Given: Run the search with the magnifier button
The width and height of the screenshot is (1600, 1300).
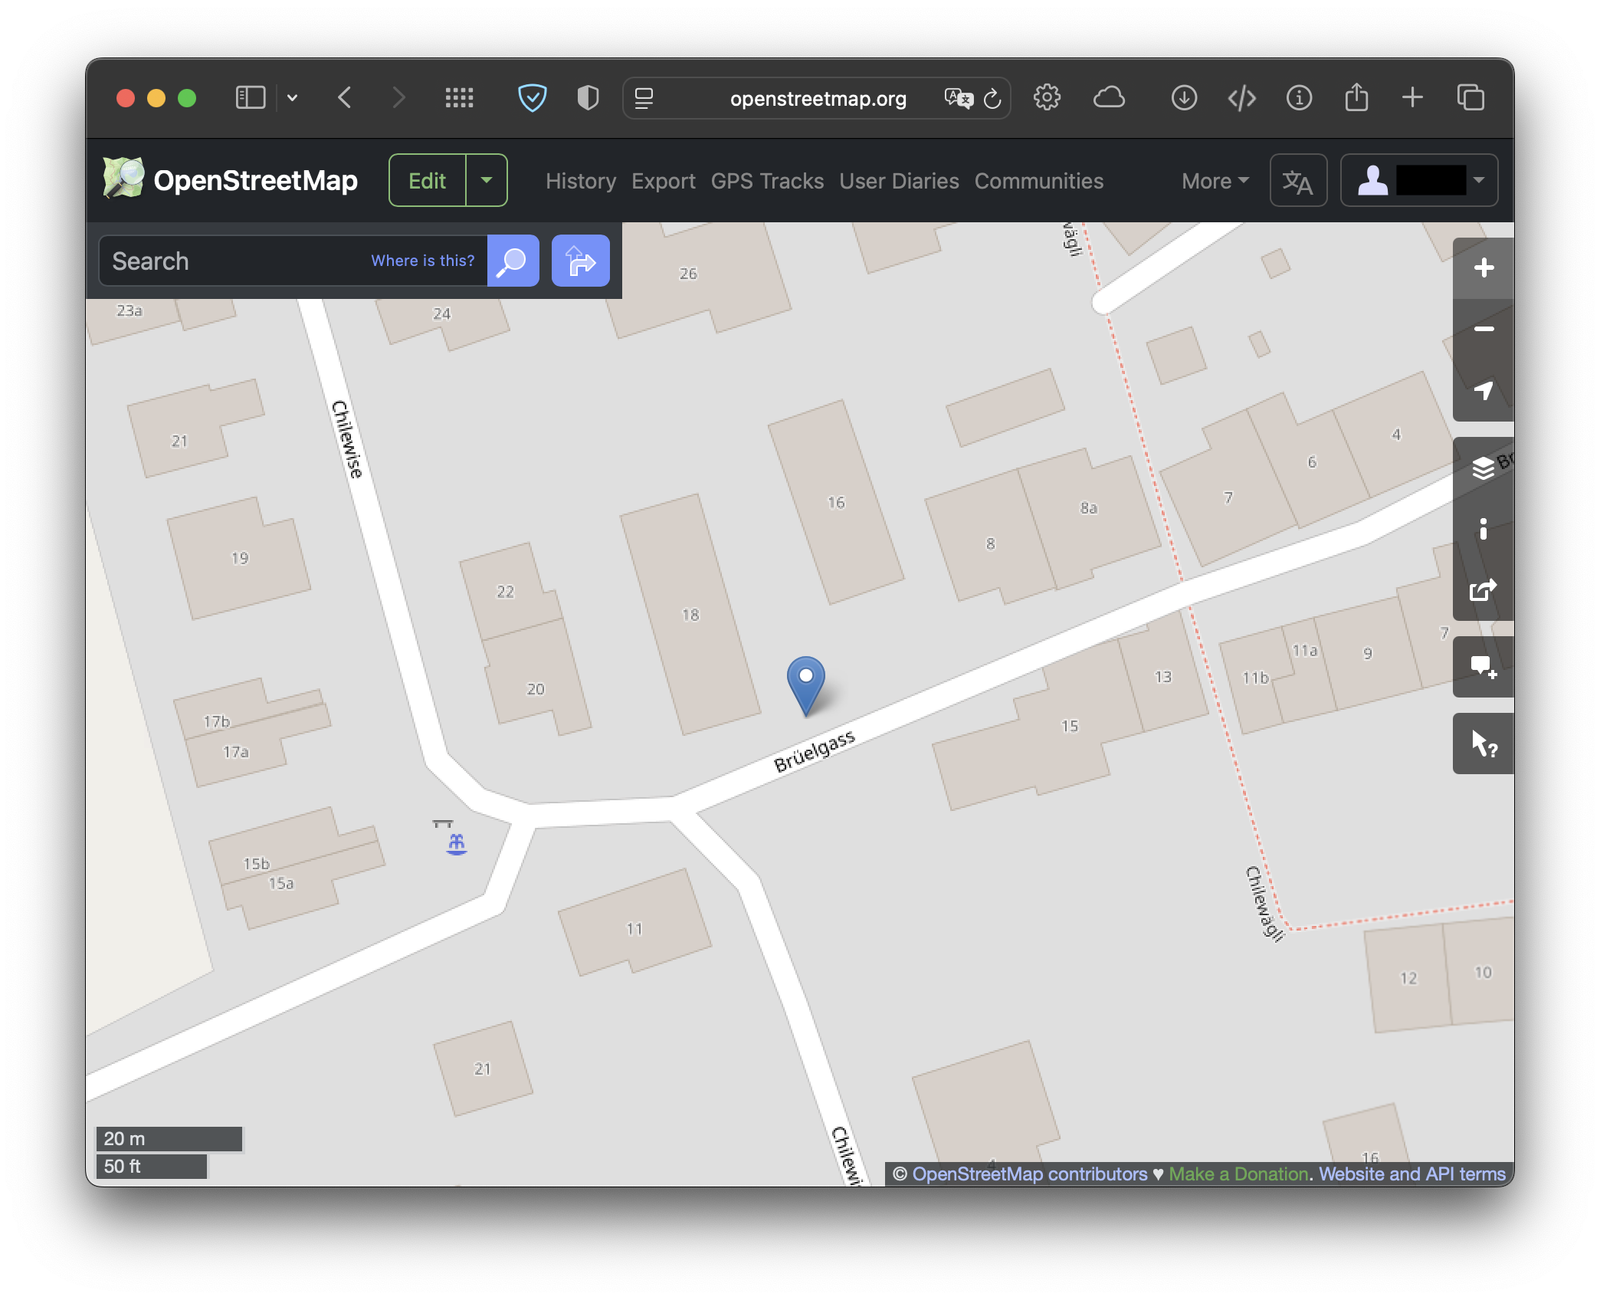Looking at the screenshot, I should [x=512, y=261].
